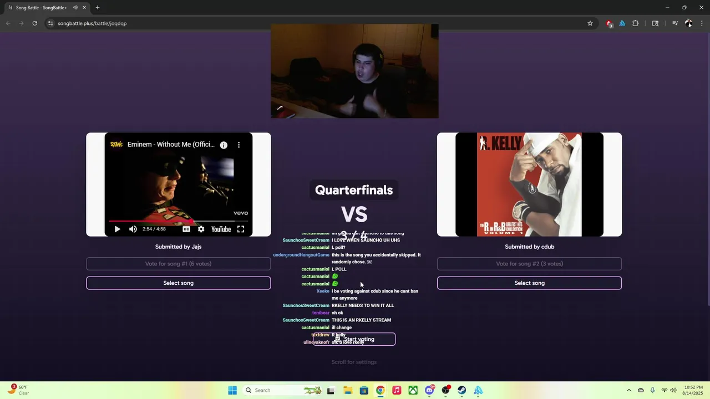Toggle closed captions on the YouTube player

[x=186, y=229]
